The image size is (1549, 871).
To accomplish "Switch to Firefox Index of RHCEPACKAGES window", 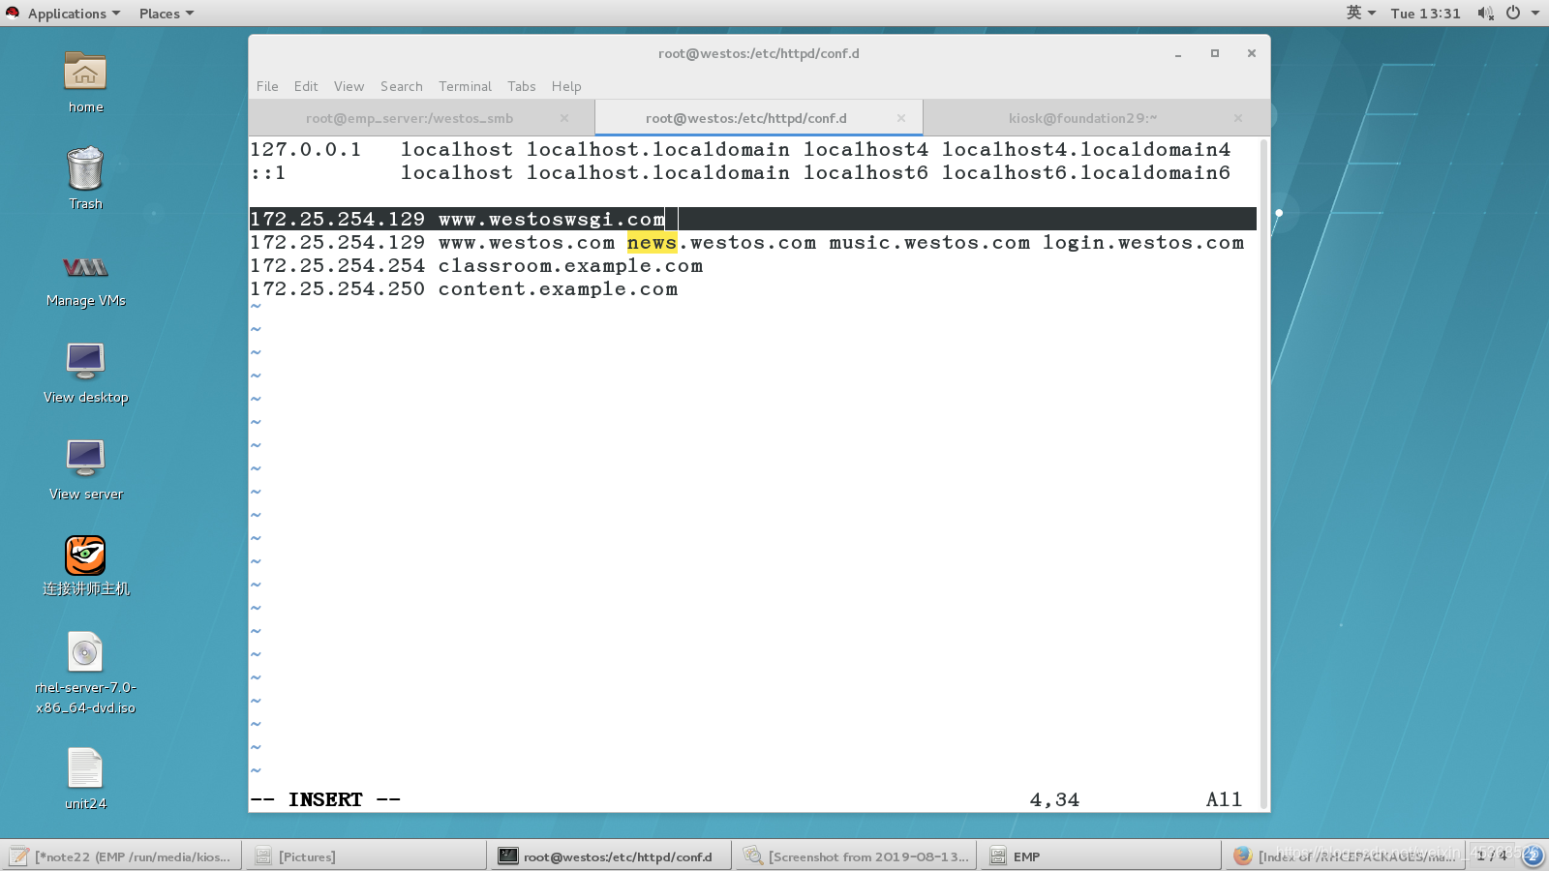I will tap(1346, 856).
